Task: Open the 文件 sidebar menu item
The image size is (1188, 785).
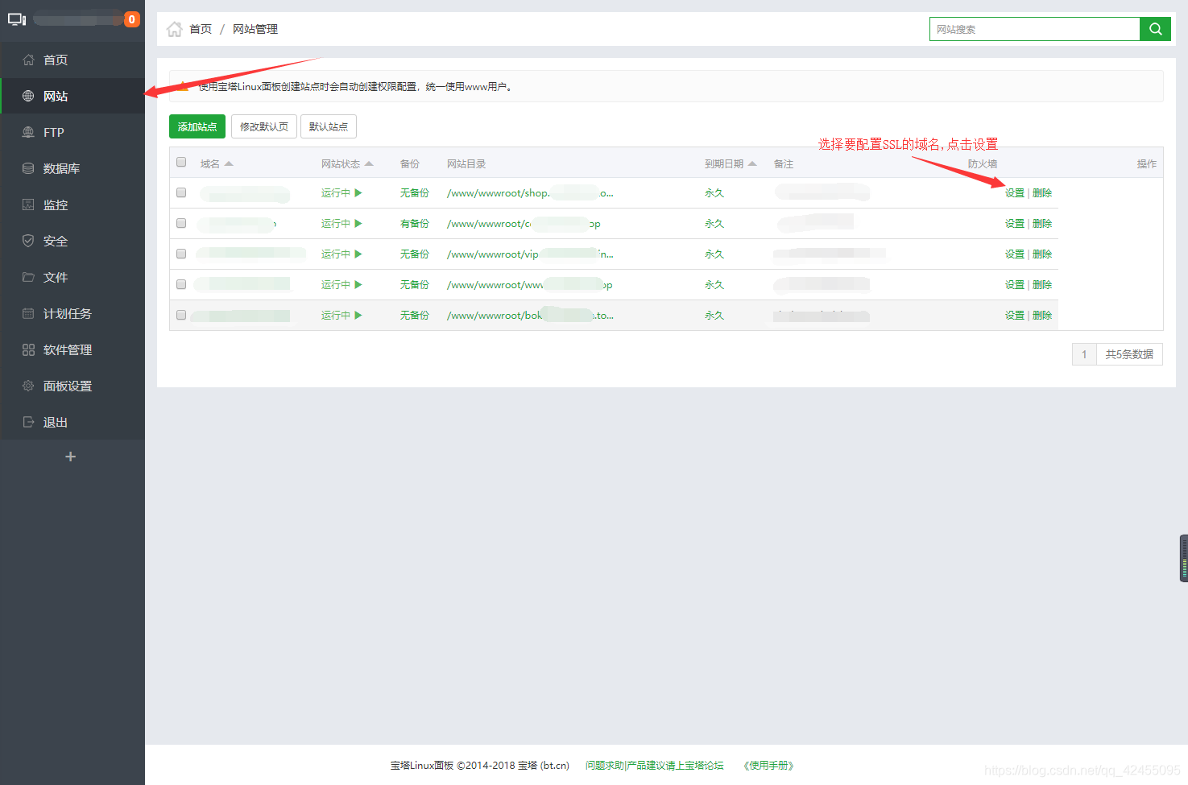Action: [72, 277]
